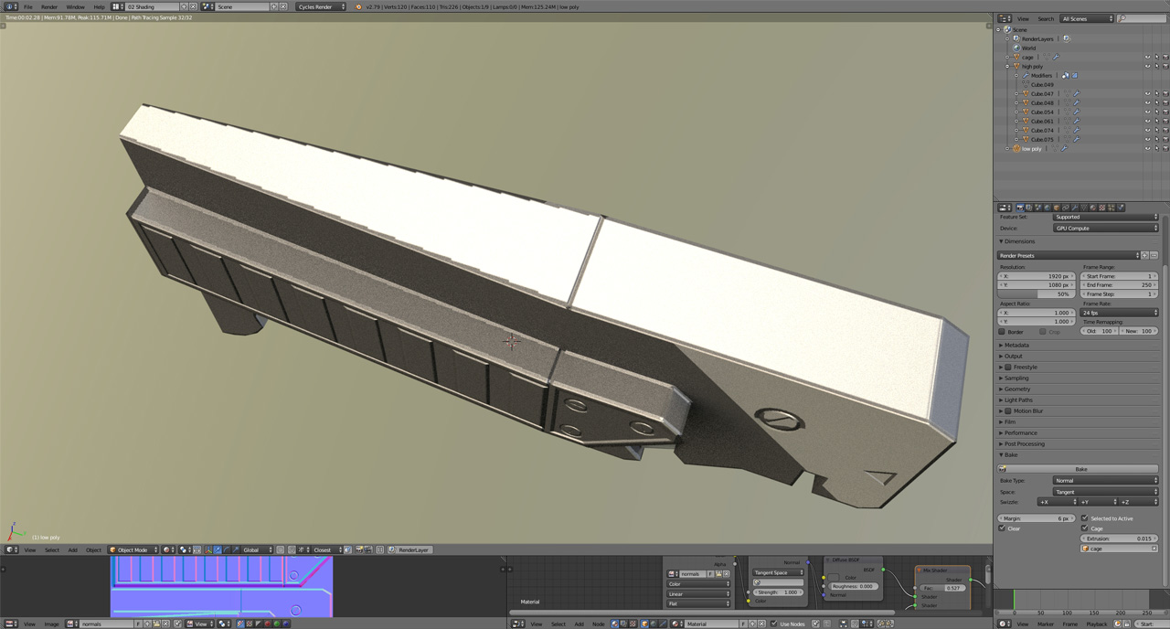Open the Render menu in the top bar
1170x629 pixels.
(x=48, y=6)
